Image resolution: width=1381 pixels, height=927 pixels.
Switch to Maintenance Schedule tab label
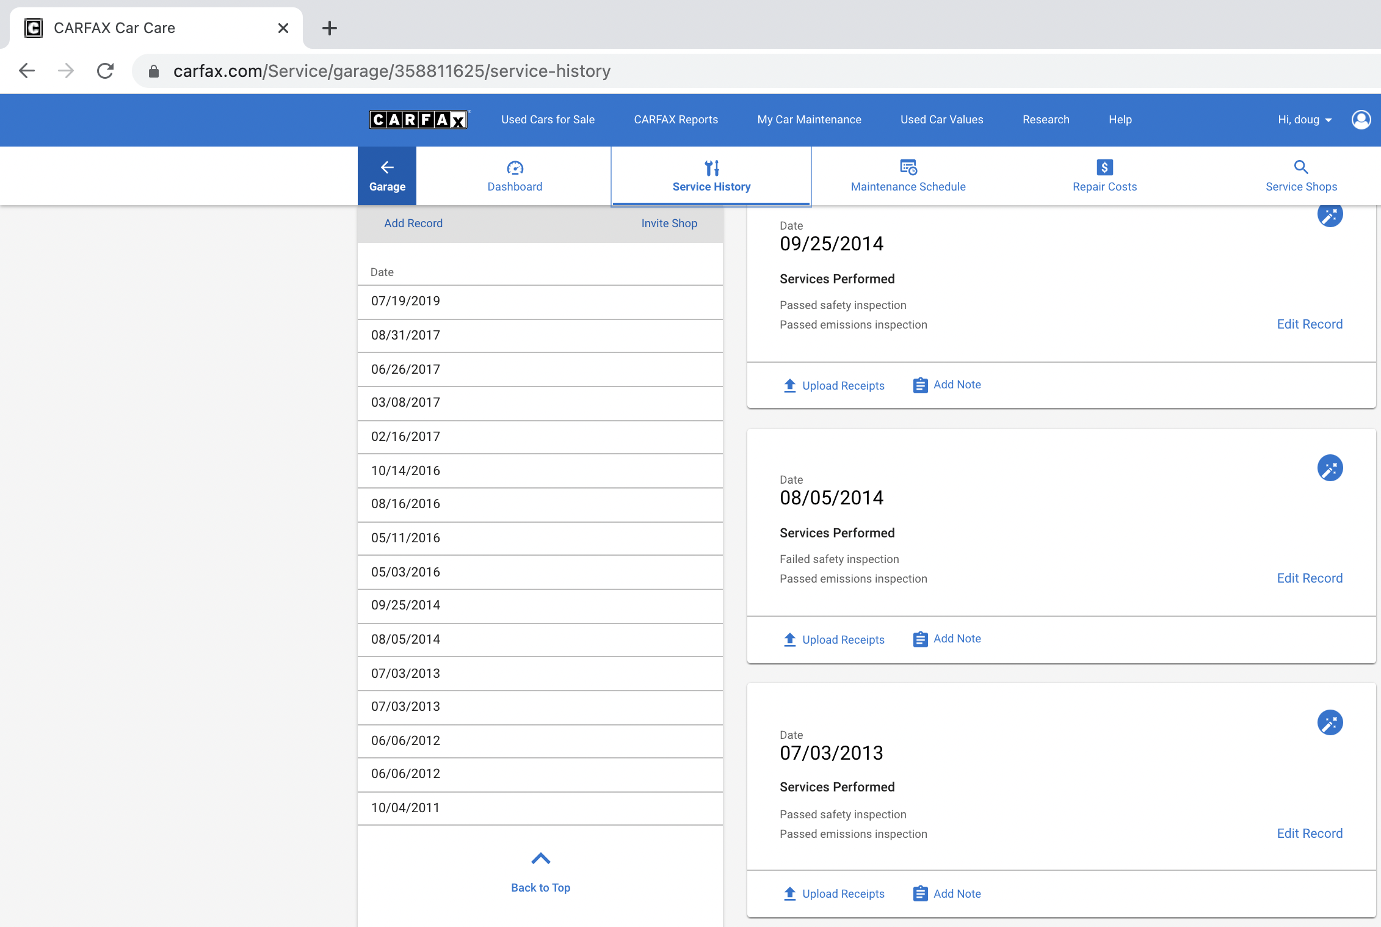[x=908, y=187]
